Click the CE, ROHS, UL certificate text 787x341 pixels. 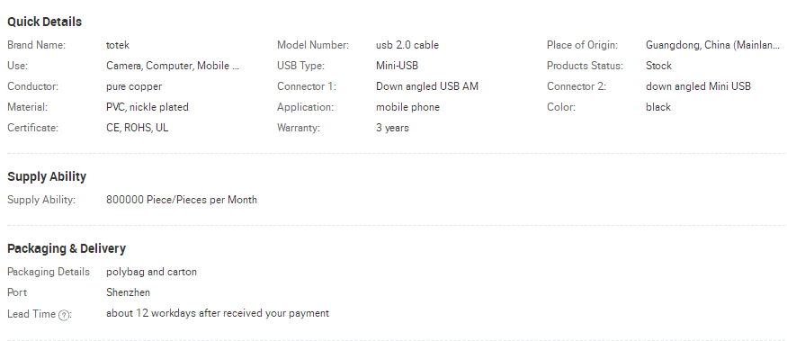point(137,128)
